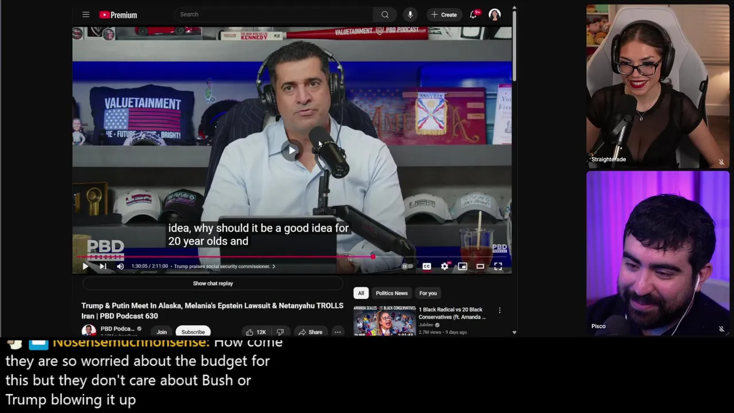The height and width of the screenshot is (413, 734).
Task: Open the YouTube hamburger guide menu
Action: (x=86, y=14)
